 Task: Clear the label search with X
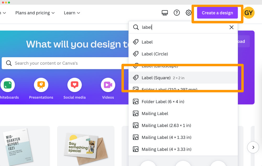click(x=231, y=27)
